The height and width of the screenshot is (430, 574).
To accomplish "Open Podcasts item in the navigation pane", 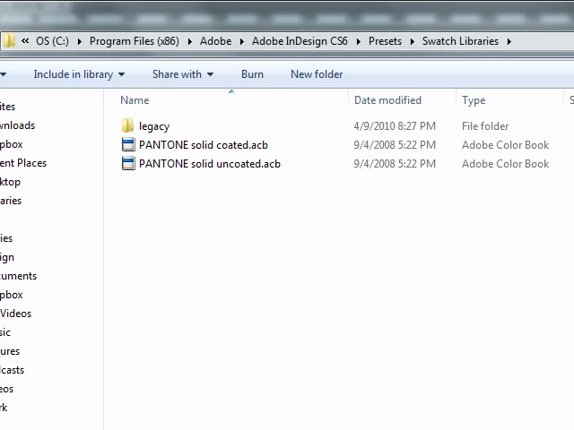I will [12, 370].
